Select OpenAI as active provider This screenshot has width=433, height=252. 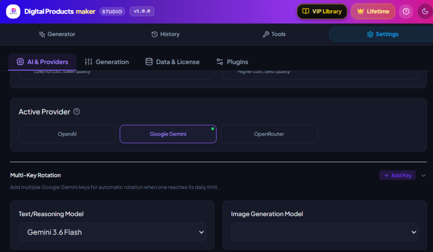[67, 134]
